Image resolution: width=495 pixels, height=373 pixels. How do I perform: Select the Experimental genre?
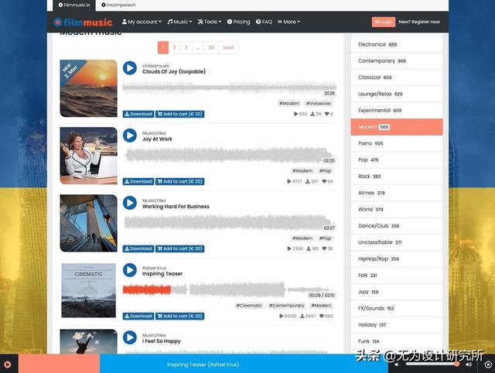pyautogui.click(x=397, y=110)
